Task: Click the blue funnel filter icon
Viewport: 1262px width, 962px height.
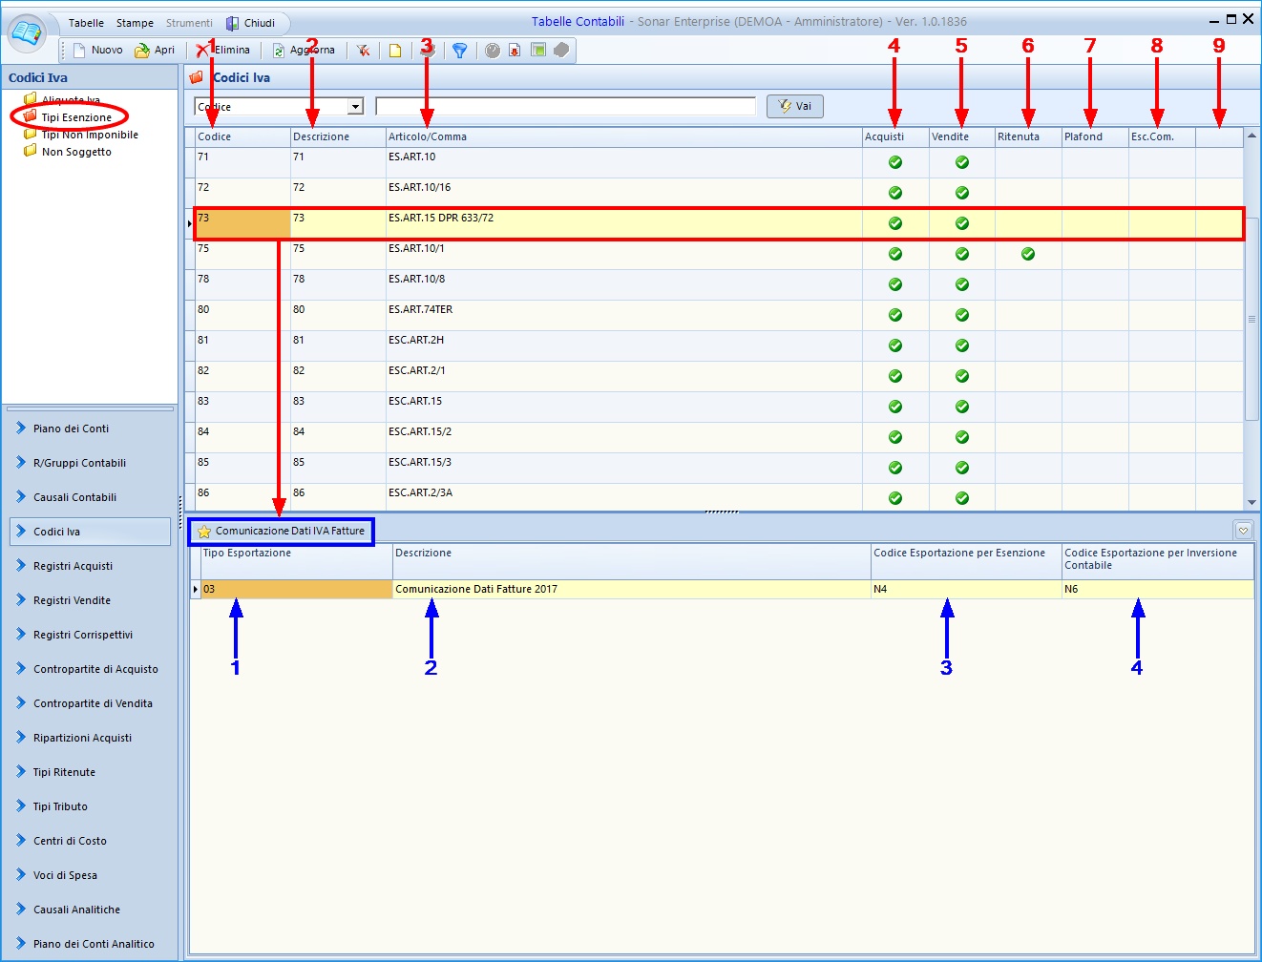Action: [x=459, y=51]
